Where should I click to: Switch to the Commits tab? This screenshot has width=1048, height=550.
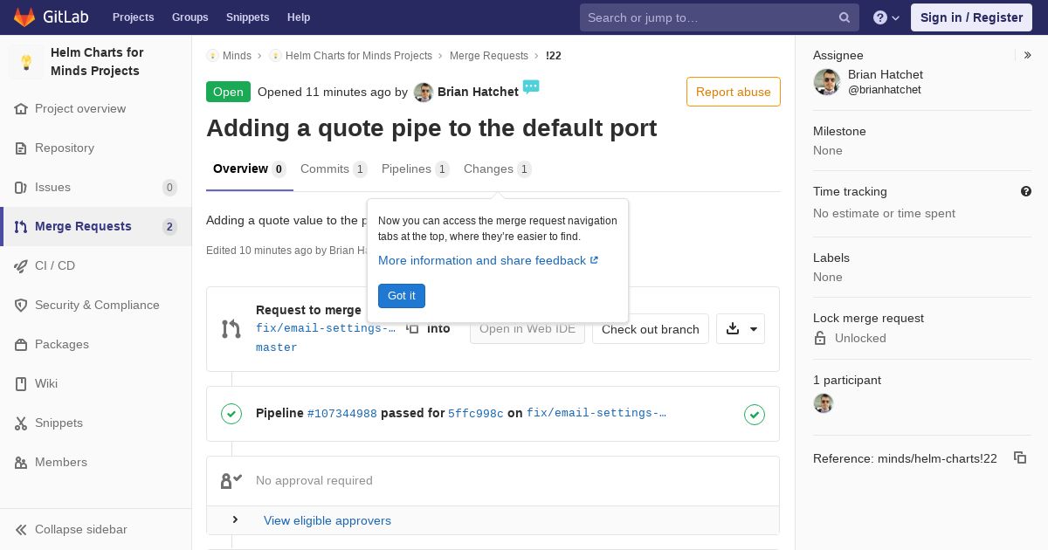(334, 169)
